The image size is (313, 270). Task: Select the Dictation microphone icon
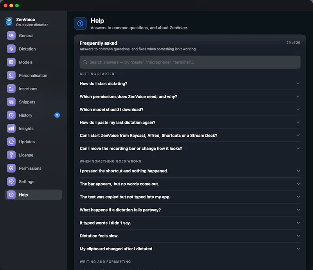[11, 49]
